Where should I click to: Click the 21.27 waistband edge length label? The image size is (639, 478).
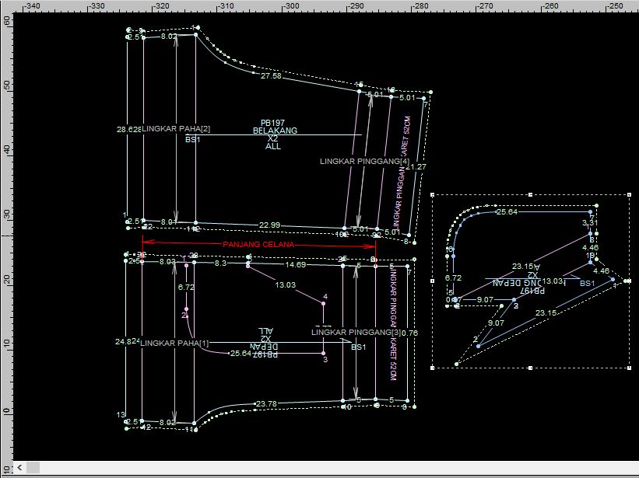point(416,166)
